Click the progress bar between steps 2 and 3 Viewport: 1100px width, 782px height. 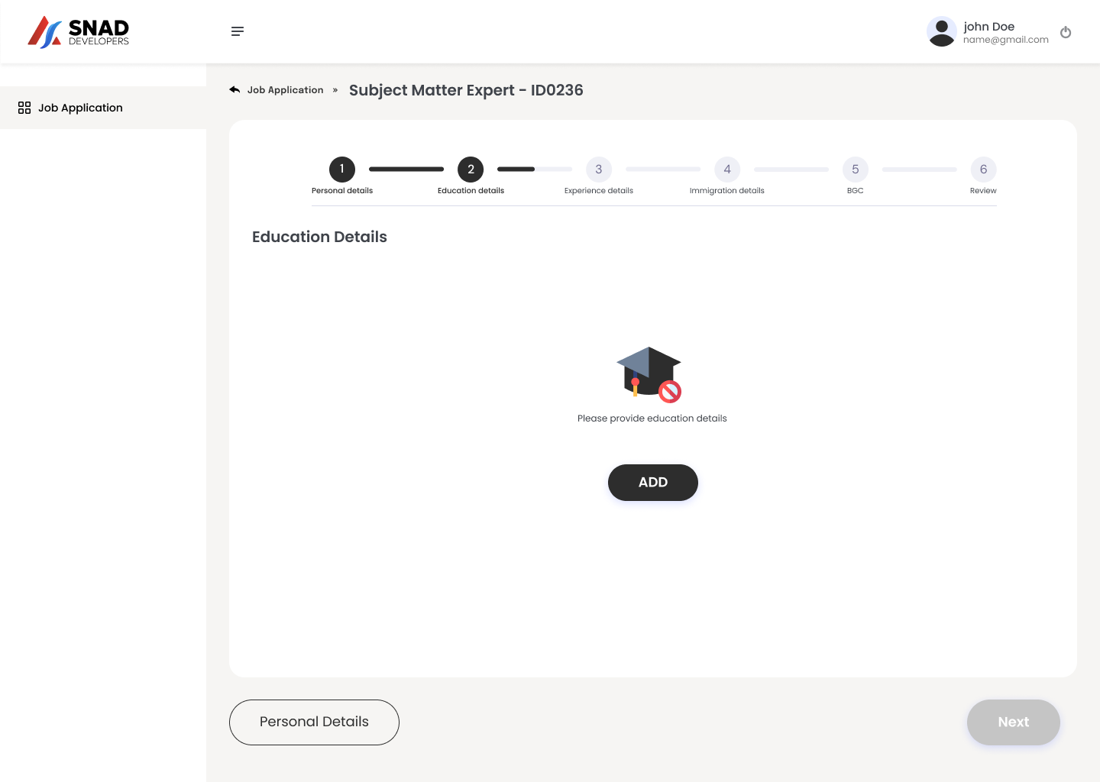click(x=535, y=169)
